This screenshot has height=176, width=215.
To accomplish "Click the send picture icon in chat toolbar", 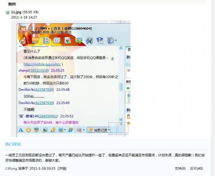I will 45,130.
